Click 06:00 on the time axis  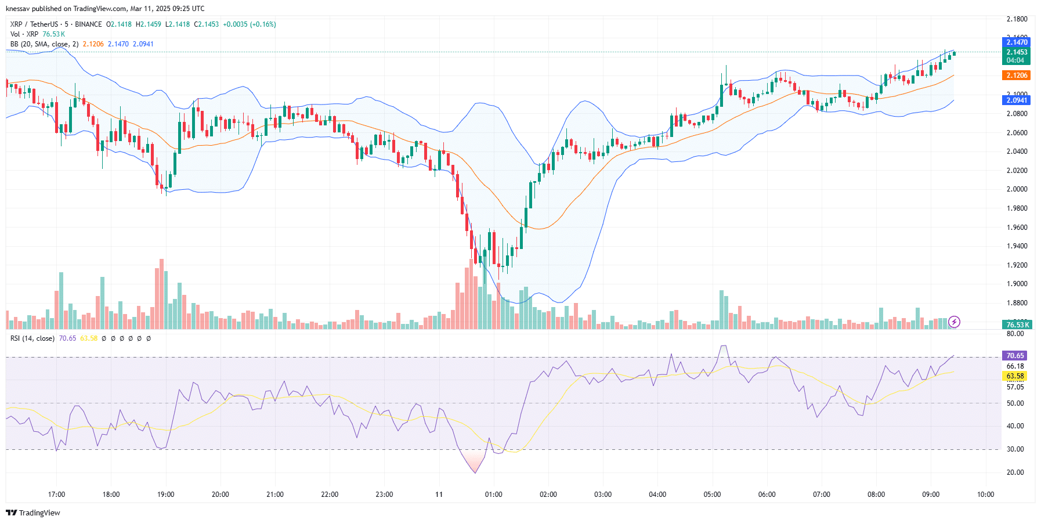point(767,495)
